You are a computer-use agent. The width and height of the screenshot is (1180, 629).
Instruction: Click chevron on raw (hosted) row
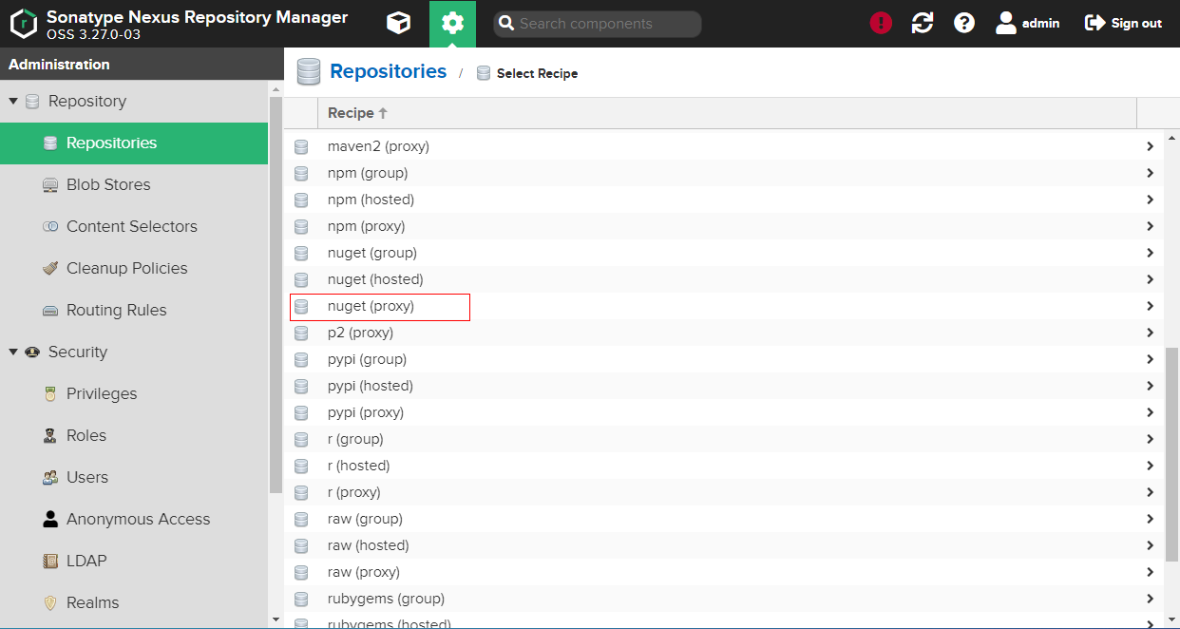click(x=1150, y=545)
